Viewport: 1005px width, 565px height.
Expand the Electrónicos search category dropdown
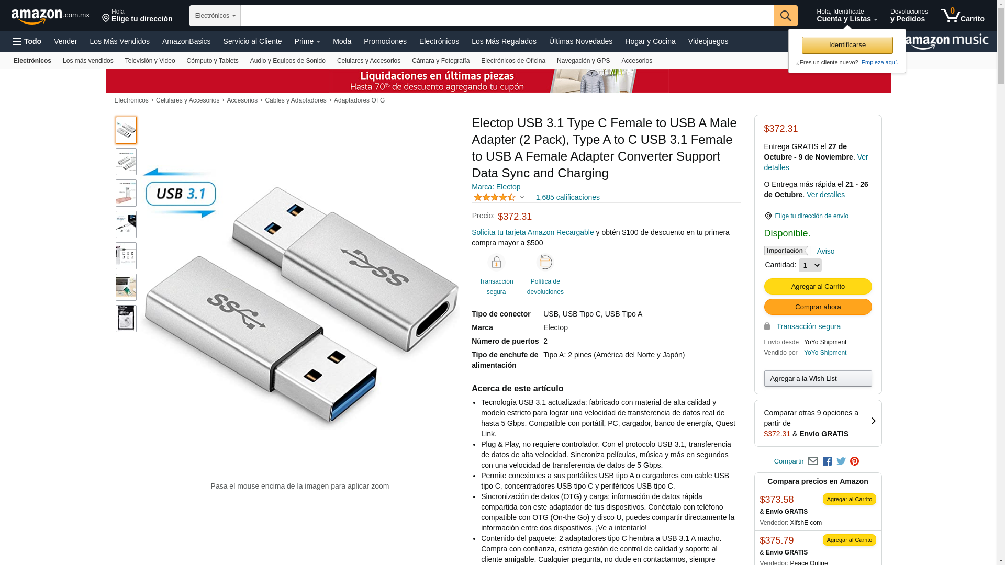click(x=215, y=16)
